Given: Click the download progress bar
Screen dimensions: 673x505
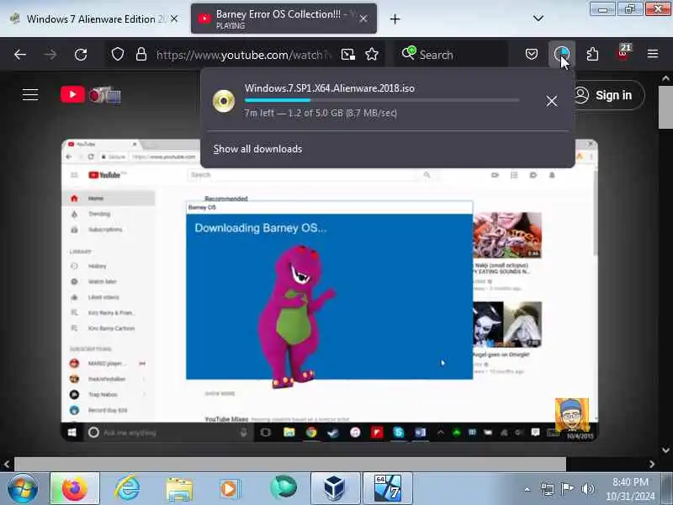Looking at the screenshot, I should [382, 100].
